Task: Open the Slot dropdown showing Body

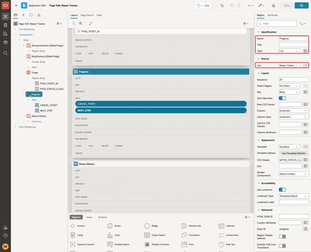Action: 289,92
